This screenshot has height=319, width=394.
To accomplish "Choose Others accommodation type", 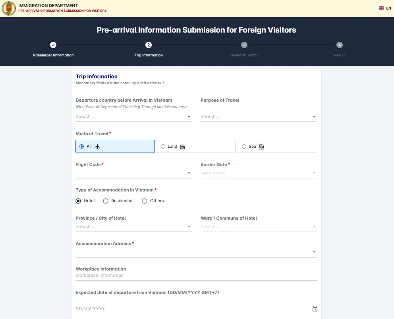I will [153, 201].
